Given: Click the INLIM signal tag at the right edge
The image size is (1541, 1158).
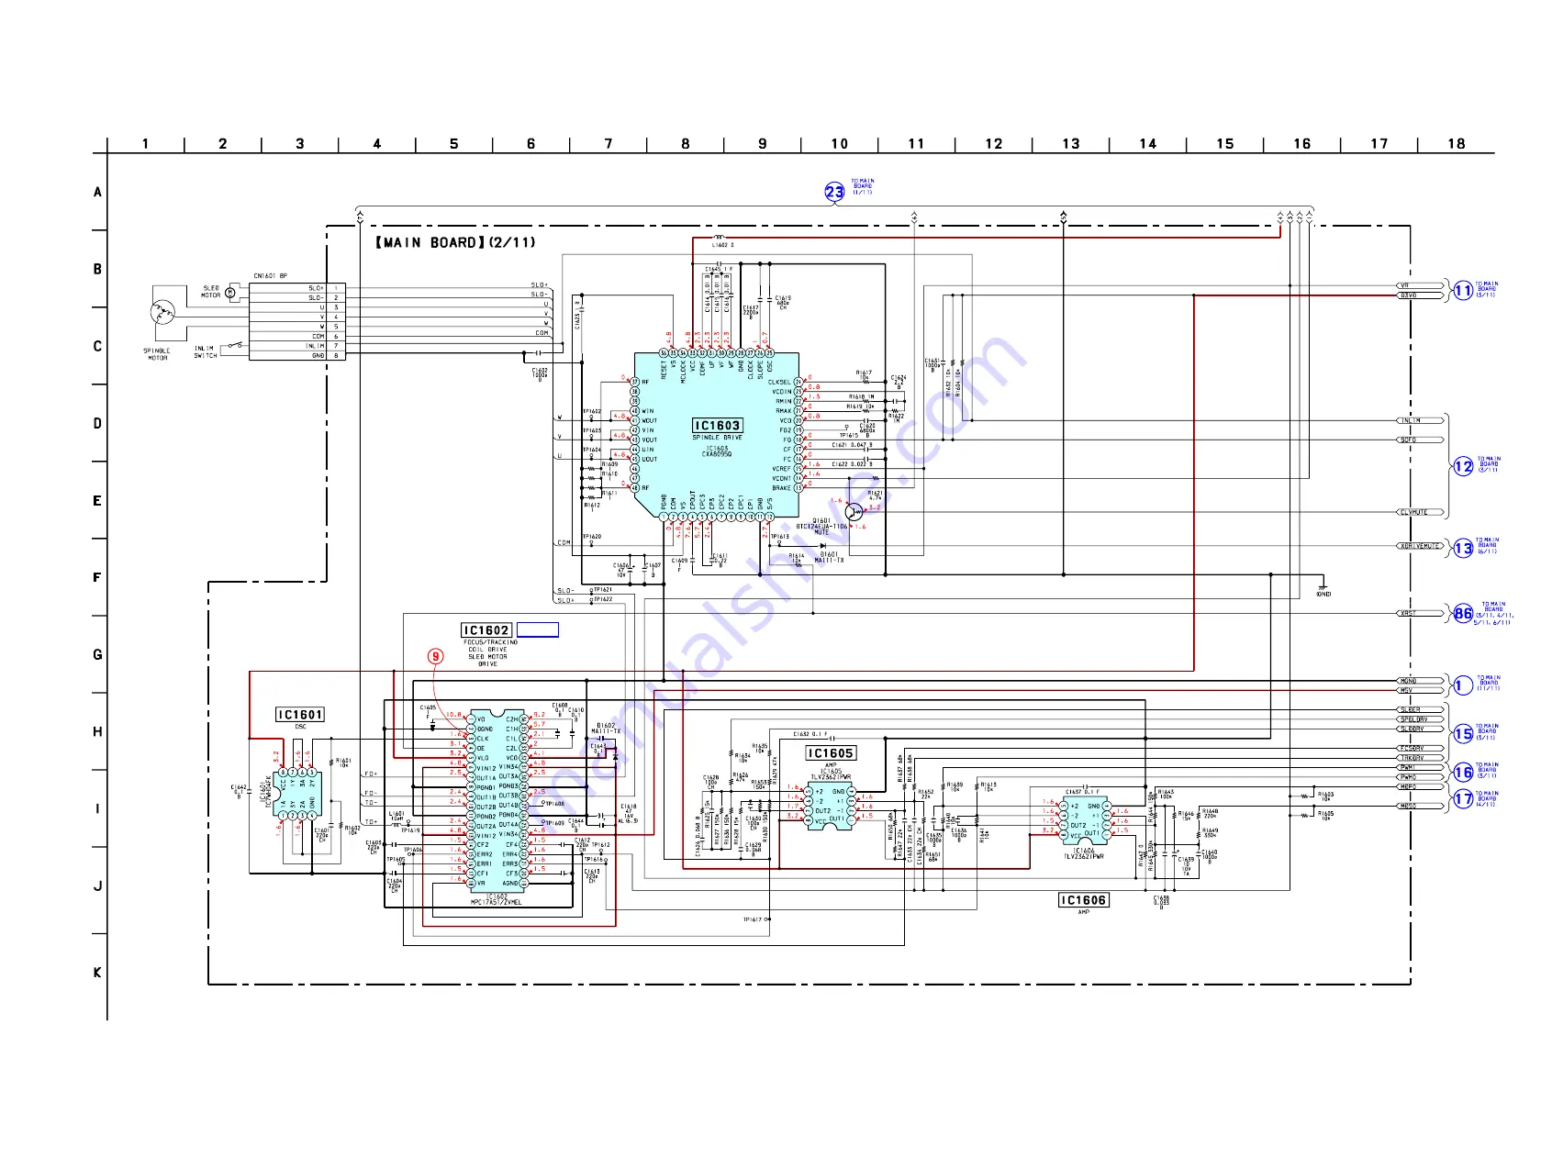Looking at the screenshot, I should (x=1420, y=420).
